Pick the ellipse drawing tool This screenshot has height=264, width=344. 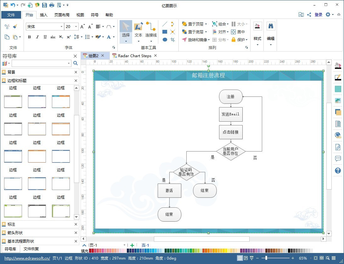[x=165, y=40]
